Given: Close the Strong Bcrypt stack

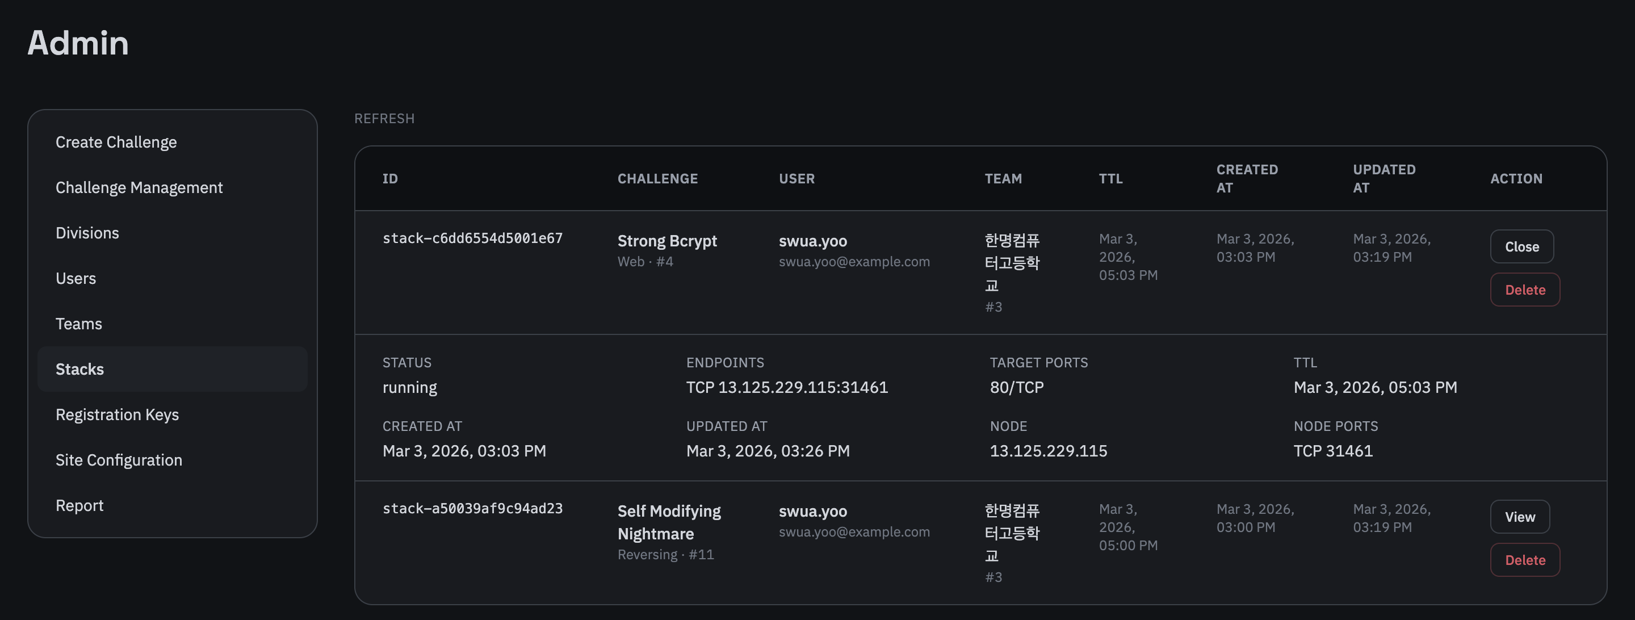Looking at the screenshot, I should coord(1521,246).
